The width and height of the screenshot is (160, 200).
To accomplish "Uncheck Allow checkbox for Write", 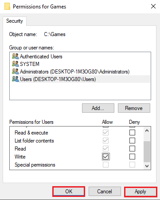I will pyautogui.click(x=105, y=156).
